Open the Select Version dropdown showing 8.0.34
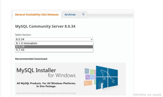This screenshot has height=97, width=163. pyautogui.click(x=54, y=39)
